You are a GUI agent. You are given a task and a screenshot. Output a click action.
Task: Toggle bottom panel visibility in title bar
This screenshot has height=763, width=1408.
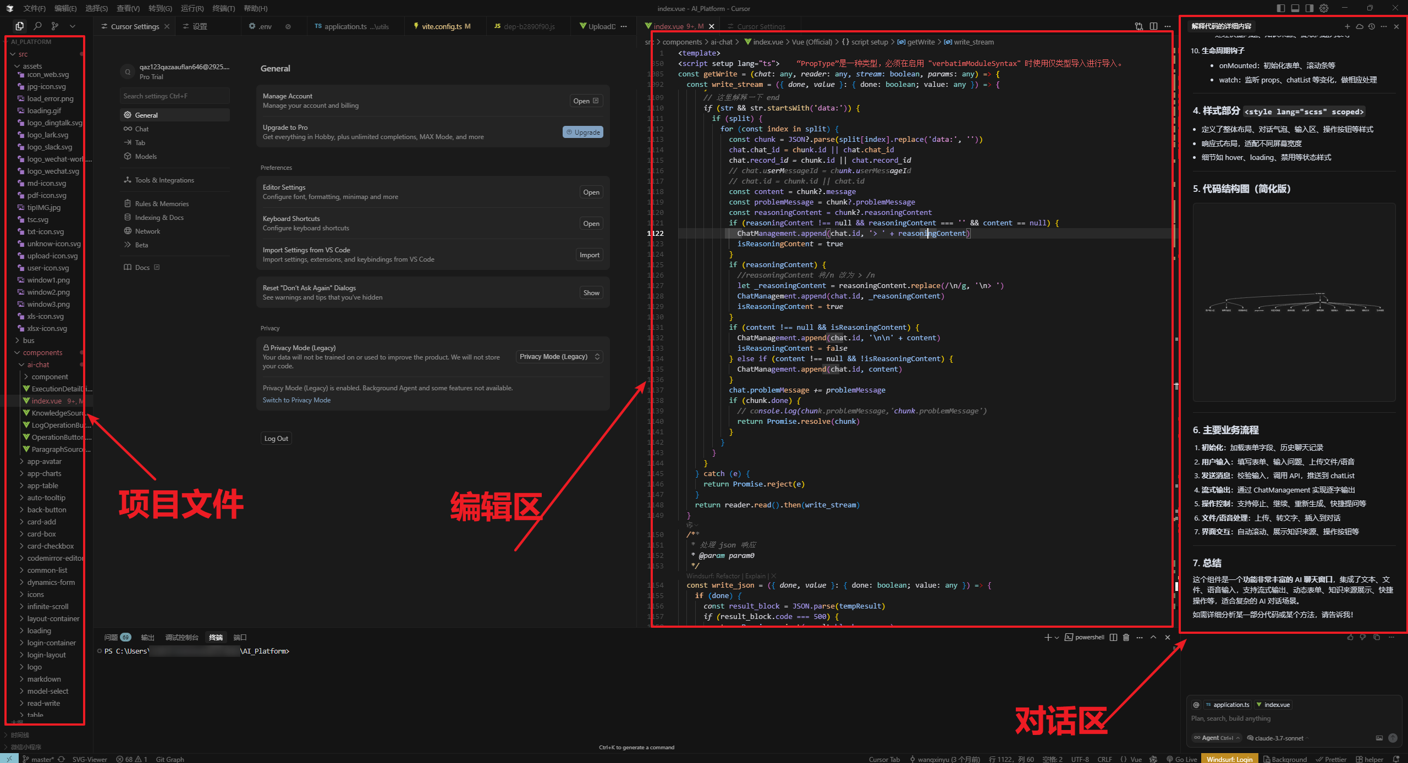1295,8
